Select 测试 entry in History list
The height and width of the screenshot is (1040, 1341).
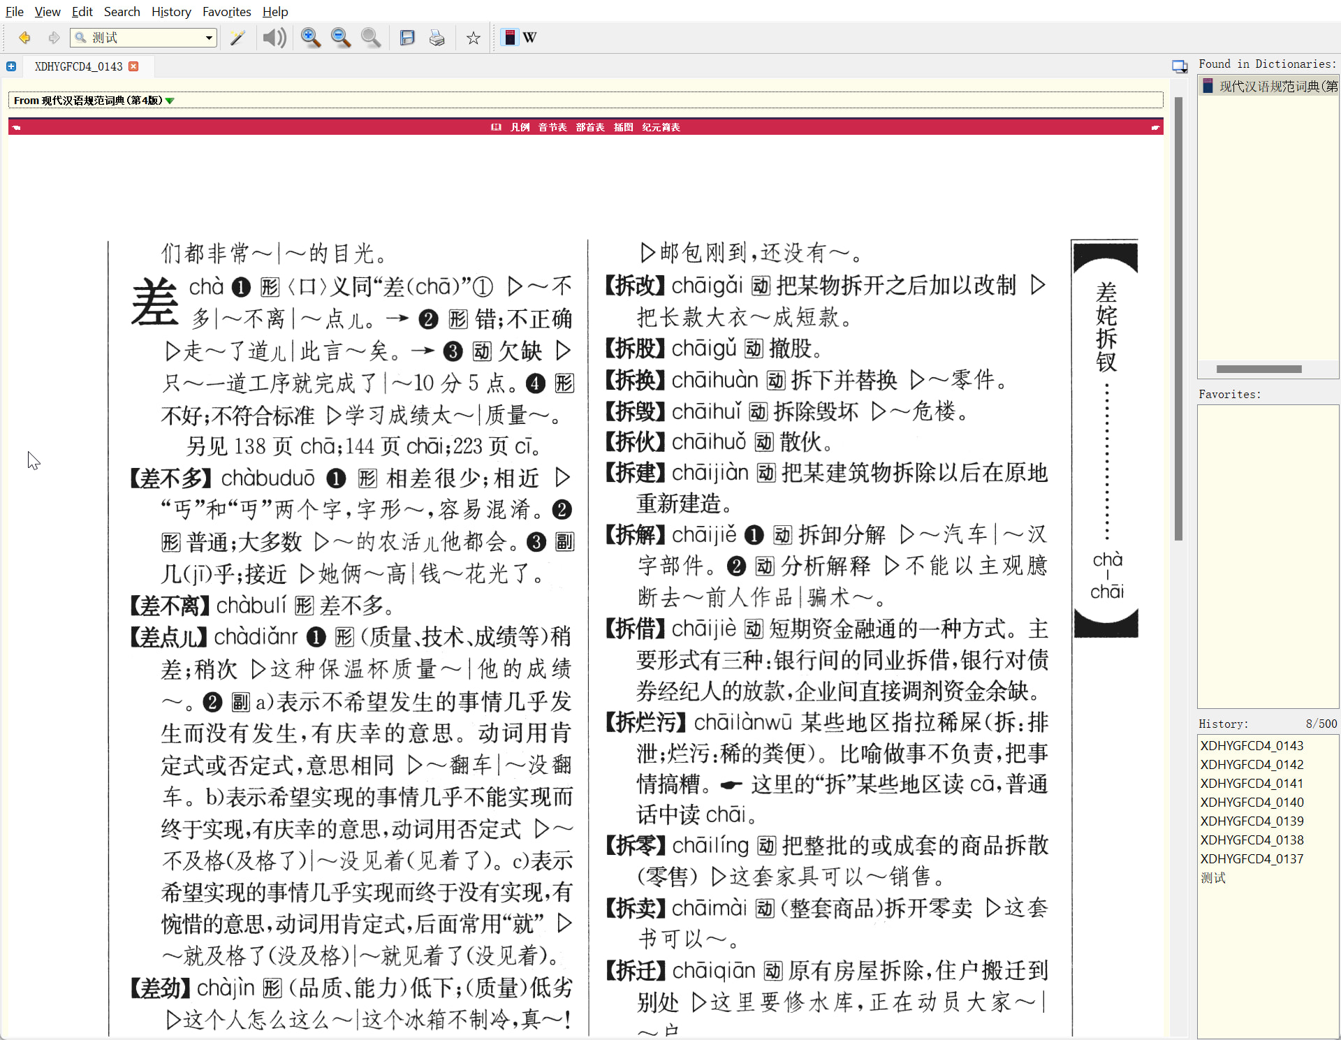tap(1213, 878)
